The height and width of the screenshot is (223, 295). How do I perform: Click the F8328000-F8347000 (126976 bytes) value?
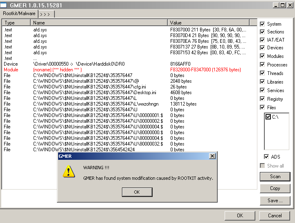[x=205, y=70]
